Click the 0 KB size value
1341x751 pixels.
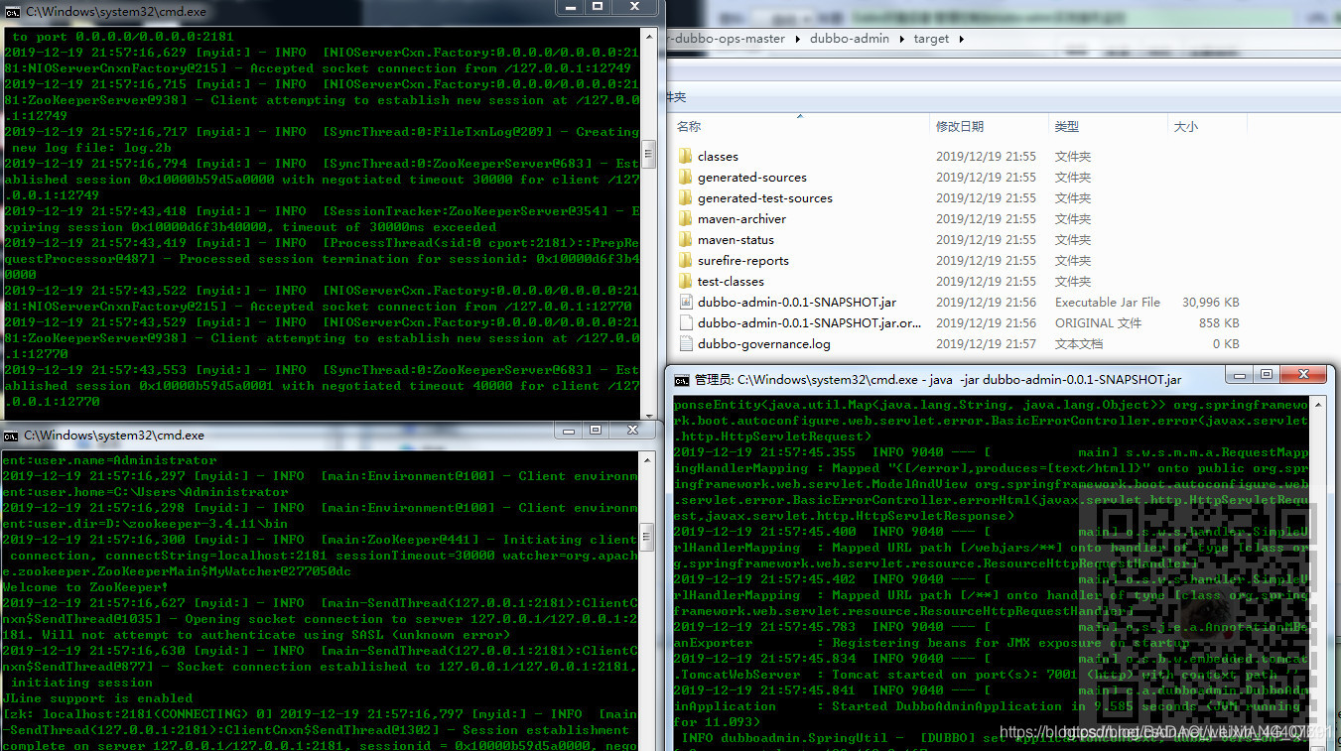[x=1226, y=344]
